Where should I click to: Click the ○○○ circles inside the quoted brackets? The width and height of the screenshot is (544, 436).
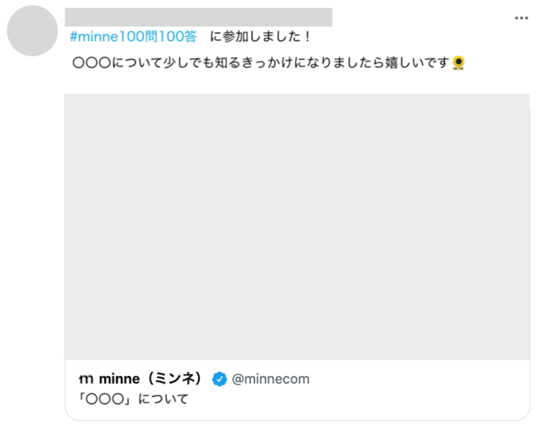(105, 399)
